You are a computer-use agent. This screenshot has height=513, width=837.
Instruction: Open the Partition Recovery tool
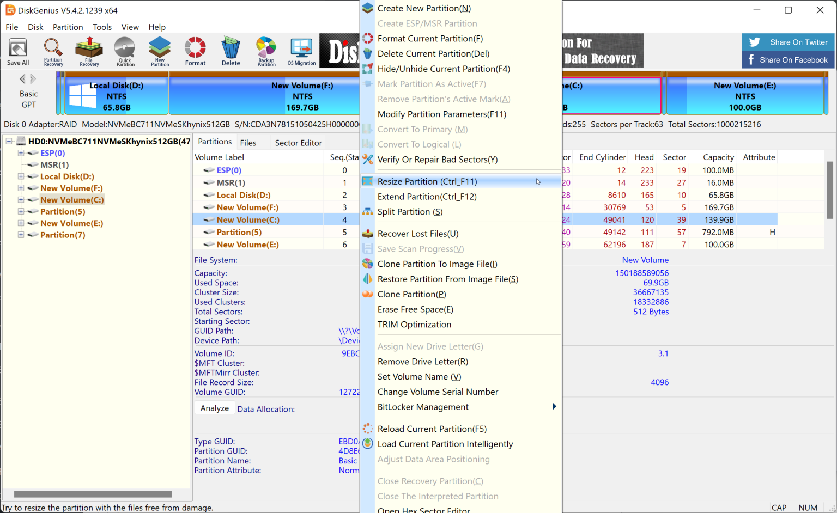pyautogui.click(x=53, y=51)
